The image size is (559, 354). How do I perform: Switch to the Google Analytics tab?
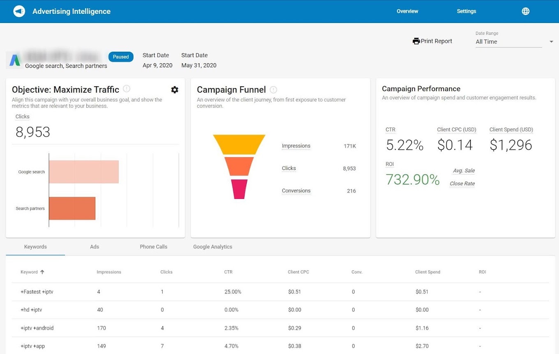click(213, 246)
